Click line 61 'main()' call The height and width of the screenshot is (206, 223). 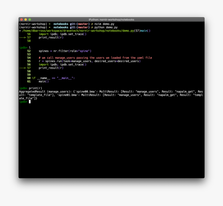point(44,81)
